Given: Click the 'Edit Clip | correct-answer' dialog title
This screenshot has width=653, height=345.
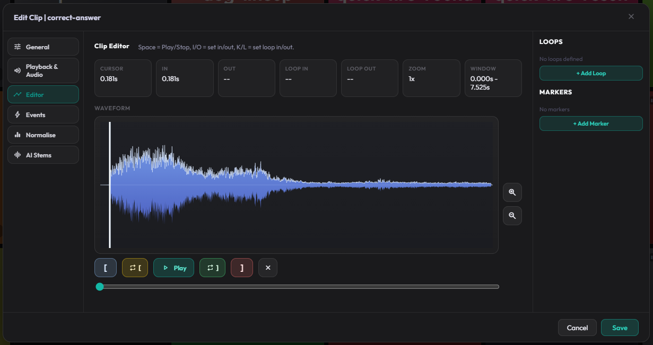Looking at the screenshot, I should [x=57, y=17].
